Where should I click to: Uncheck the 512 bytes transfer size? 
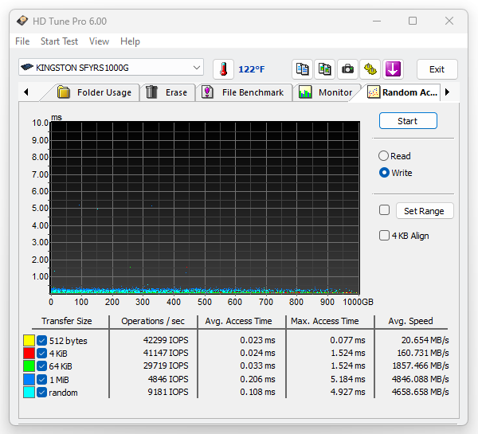41,341
